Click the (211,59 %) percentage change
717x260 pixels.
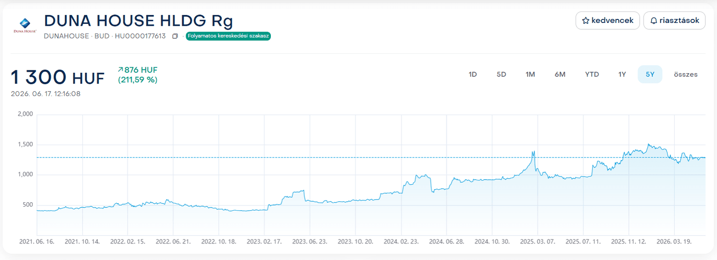pyautogui.click(x=138, y=80)
